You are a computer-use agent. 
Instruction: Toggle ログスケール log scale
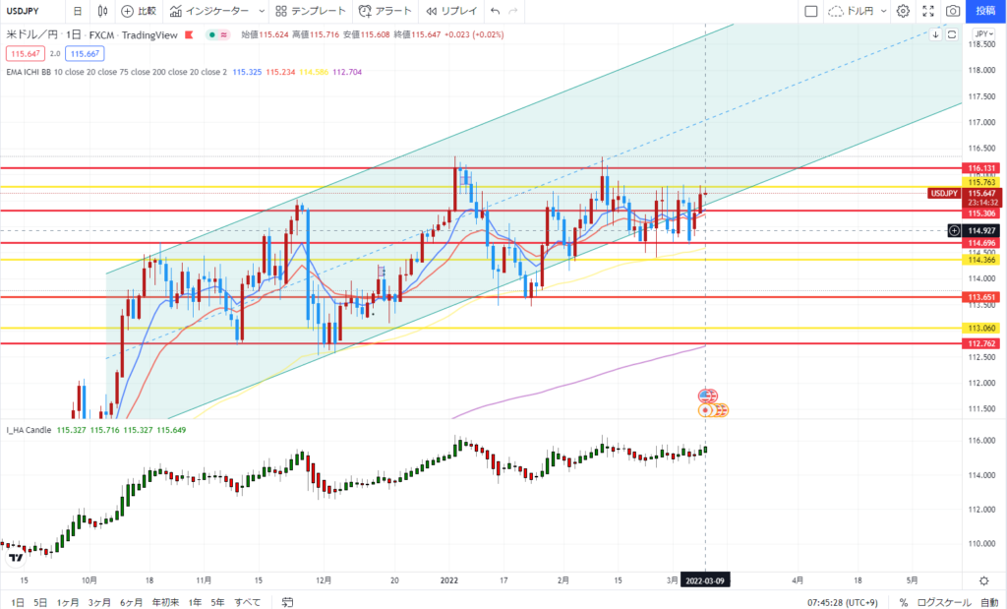tap(943, 602)
